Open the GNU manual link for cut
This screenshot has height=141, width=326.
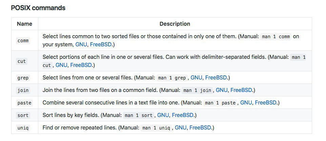point(61,65)
